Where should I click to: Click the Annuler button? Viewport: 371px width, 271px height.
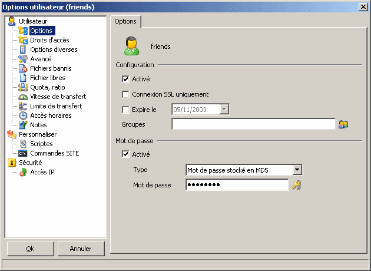(81, 249)
